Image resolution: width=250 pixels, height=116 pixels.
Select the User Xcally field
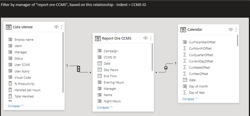coord(22,71)
